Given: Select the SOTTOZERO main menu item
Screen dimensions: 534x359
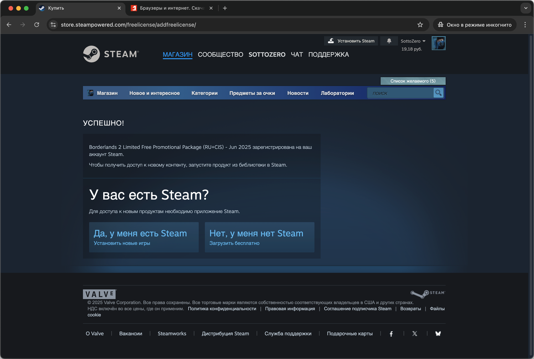Looking at the screenshot, I should pos(267,54).
